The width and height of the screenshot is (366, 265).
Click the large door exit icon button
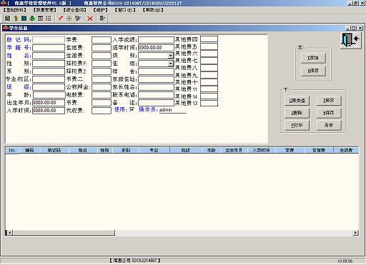351,41
